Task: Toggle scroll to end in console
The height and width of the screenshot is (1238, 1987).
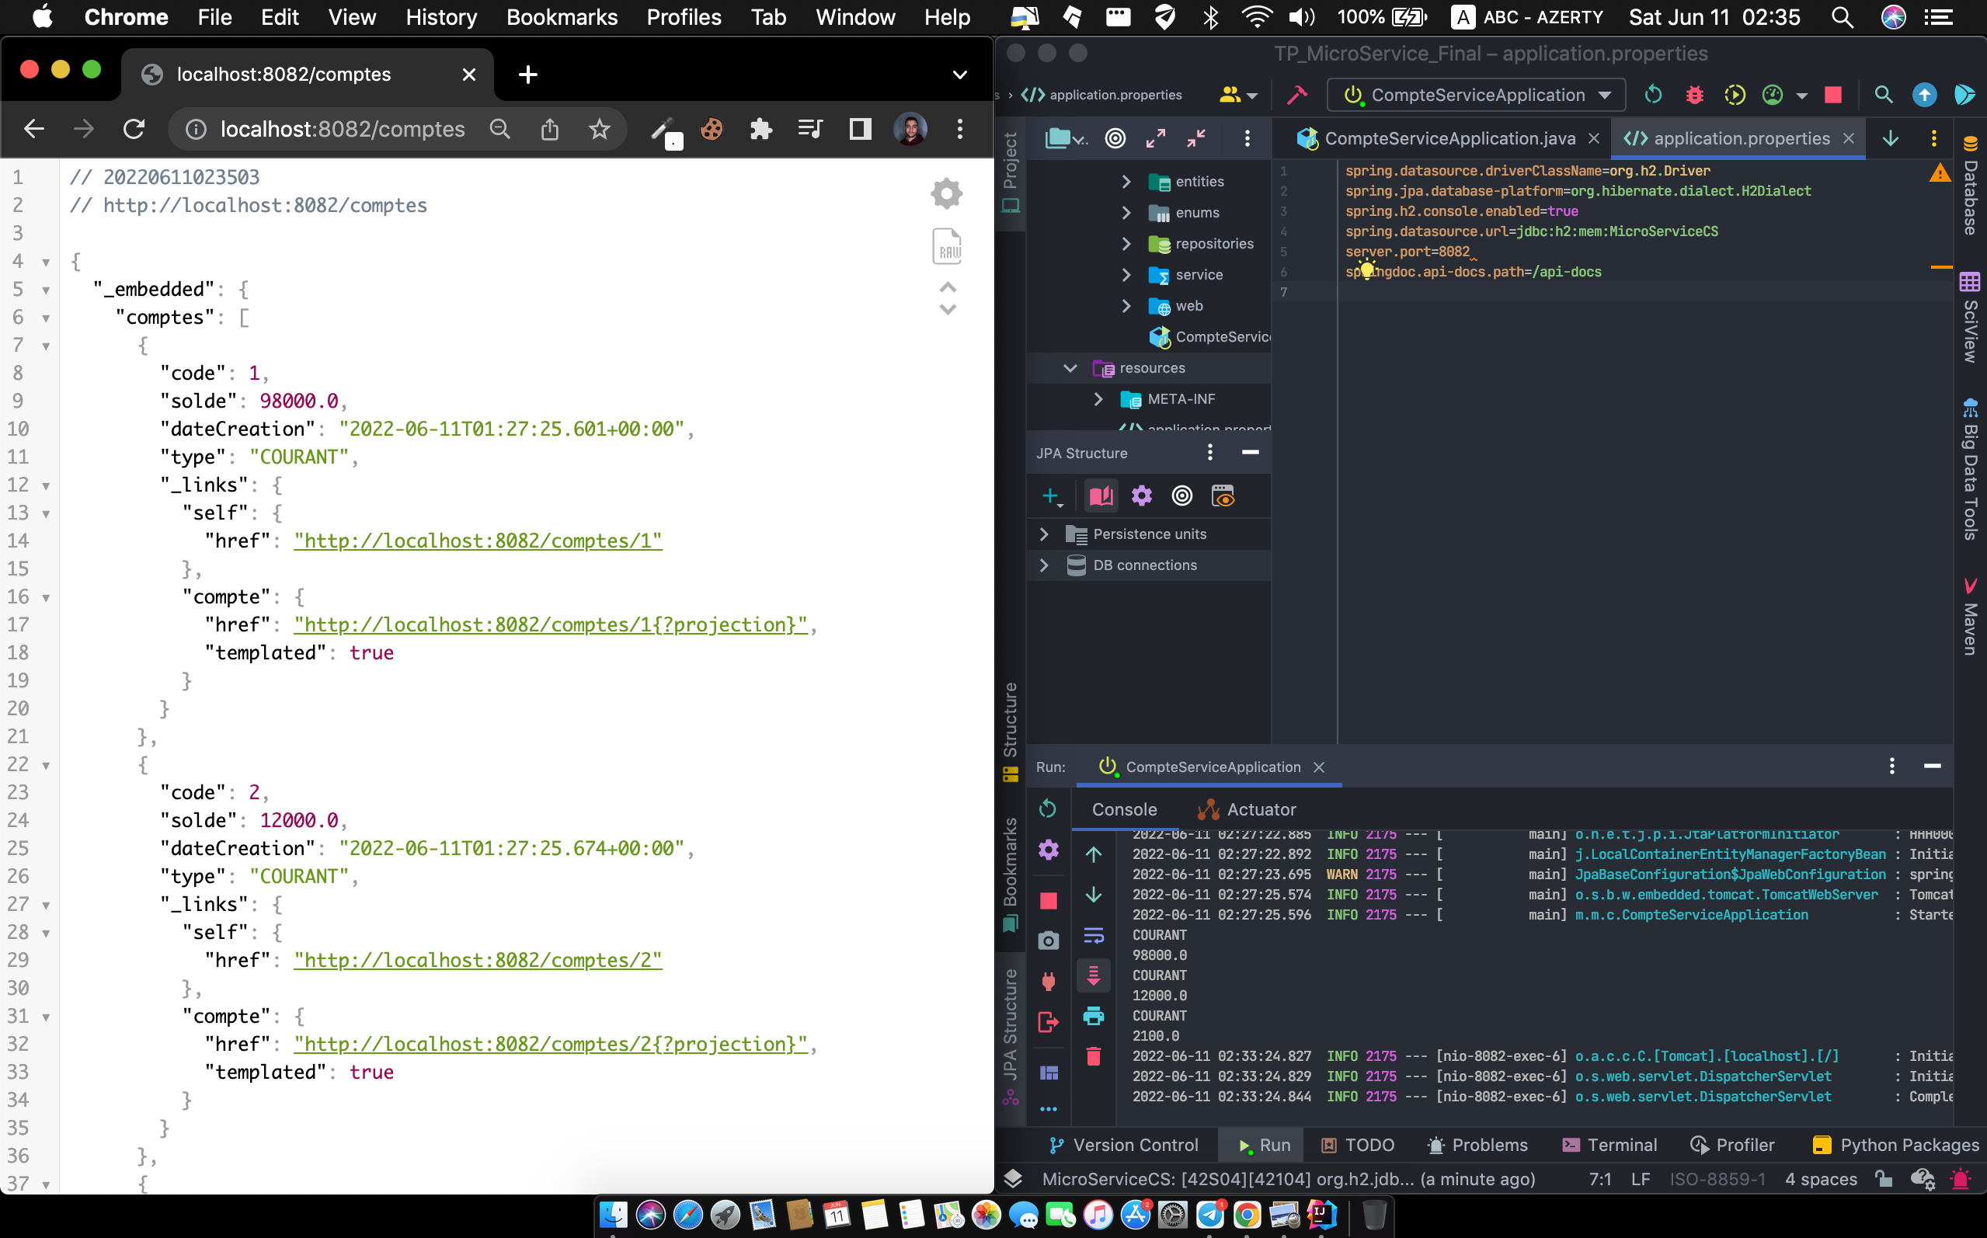Action: (x=1093, y=975)
